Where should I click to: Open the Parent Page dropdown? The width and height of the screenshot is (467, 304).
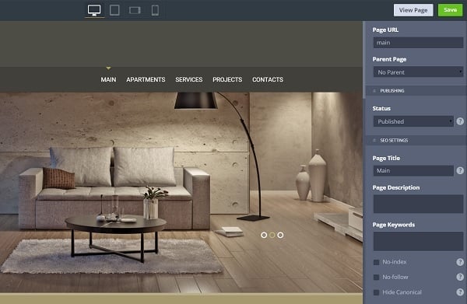[x=418, y=72]
